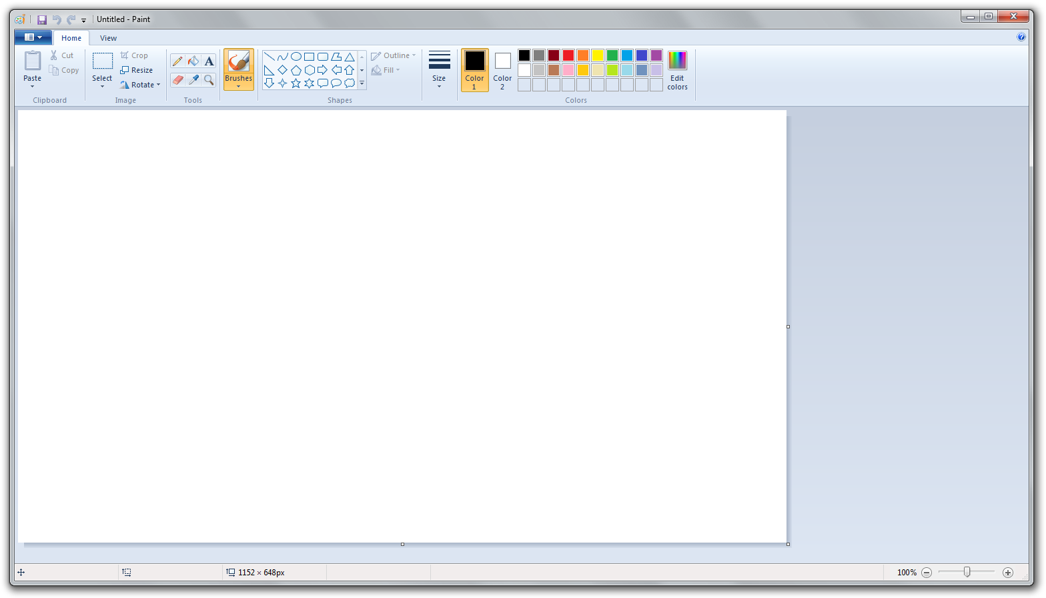Image resolution: width=1046 pixels, height=598 pixels.
Task: Switch to the View tab
Action: click(x=108, y=38)
